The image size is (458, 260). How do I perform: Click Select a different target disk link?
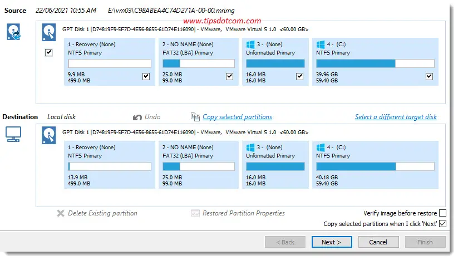[396, 117]
